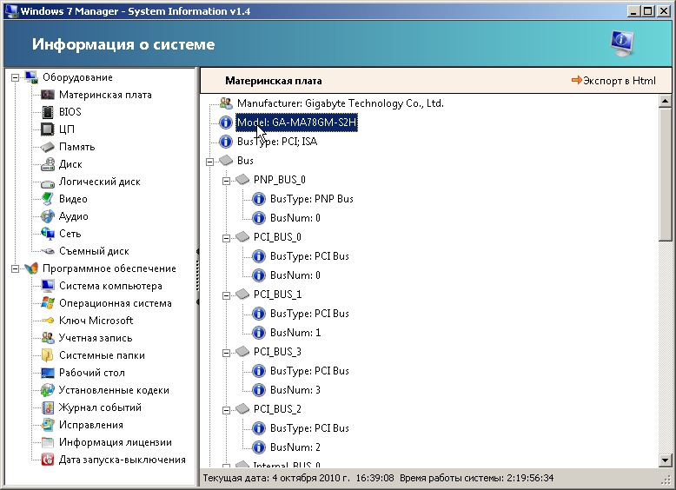This screenshot has width=676, height=490.
Task: Click the Информация лицензии icon
Action: click(48, 442)
